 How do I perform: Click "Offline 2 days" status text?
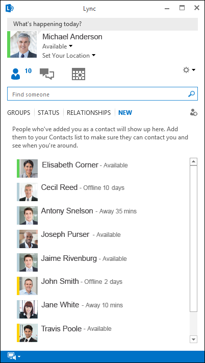pos(104,281)
